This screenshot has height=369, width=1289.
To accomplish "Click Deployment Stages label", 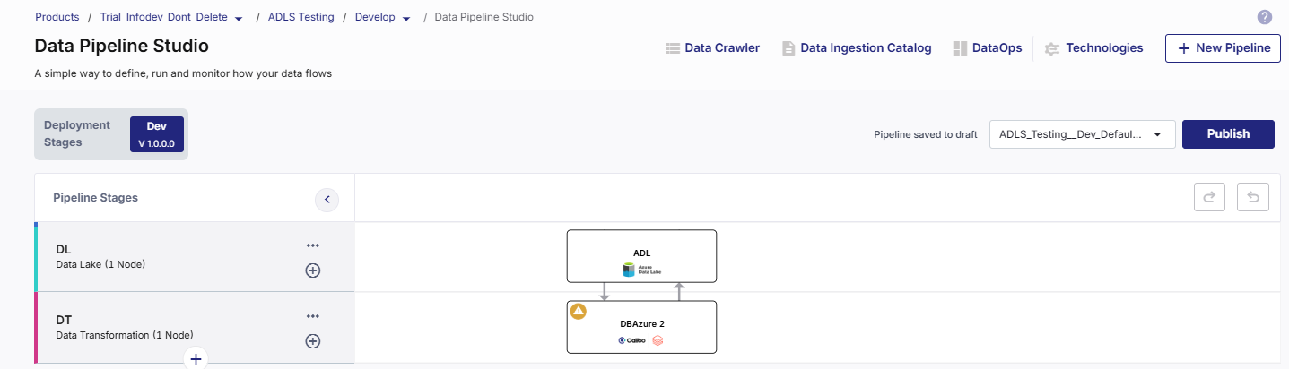I will tap(77, 133).
